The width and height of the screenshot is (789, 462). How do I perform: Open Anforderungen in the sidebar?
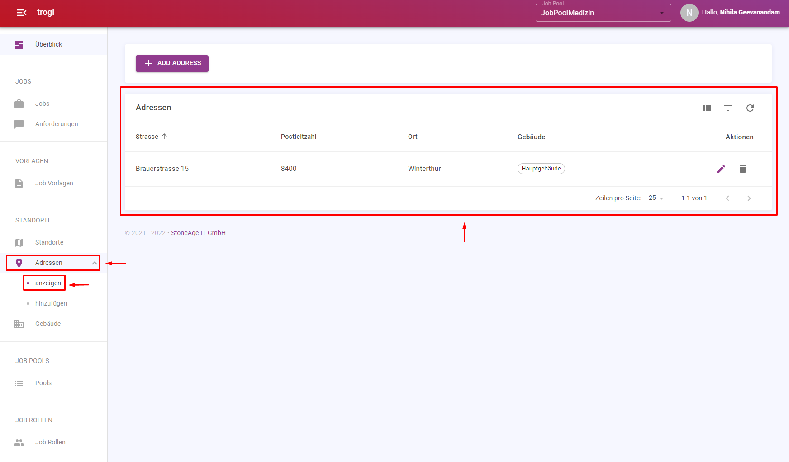53,124
